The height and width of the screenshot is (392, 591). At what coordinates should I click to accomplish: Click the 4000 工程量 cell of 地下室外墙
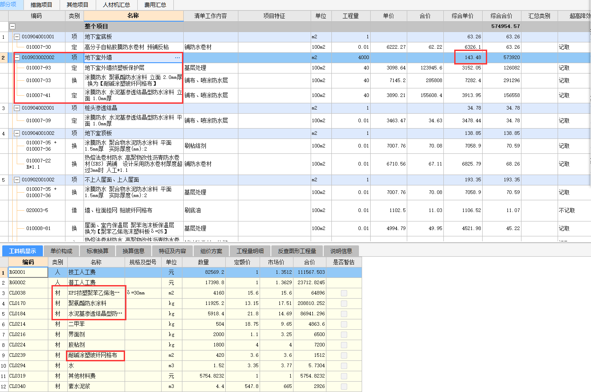(x=351, y=58)
